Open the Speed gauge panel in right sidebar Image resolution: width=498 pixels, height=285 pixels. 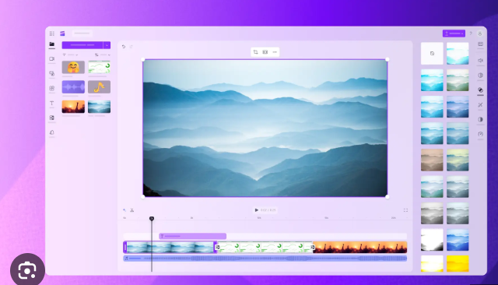point(480,134)
